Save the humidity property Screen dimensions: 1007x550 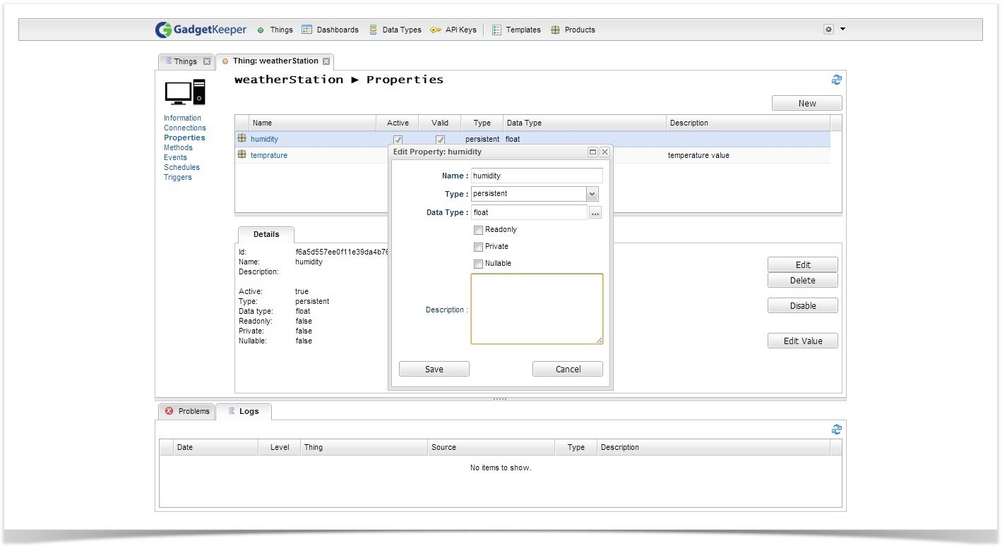click(434, 369)
